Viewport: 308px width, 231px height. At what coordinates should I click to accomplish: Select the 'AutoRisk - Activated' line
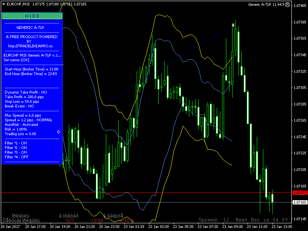click(21, 124)
